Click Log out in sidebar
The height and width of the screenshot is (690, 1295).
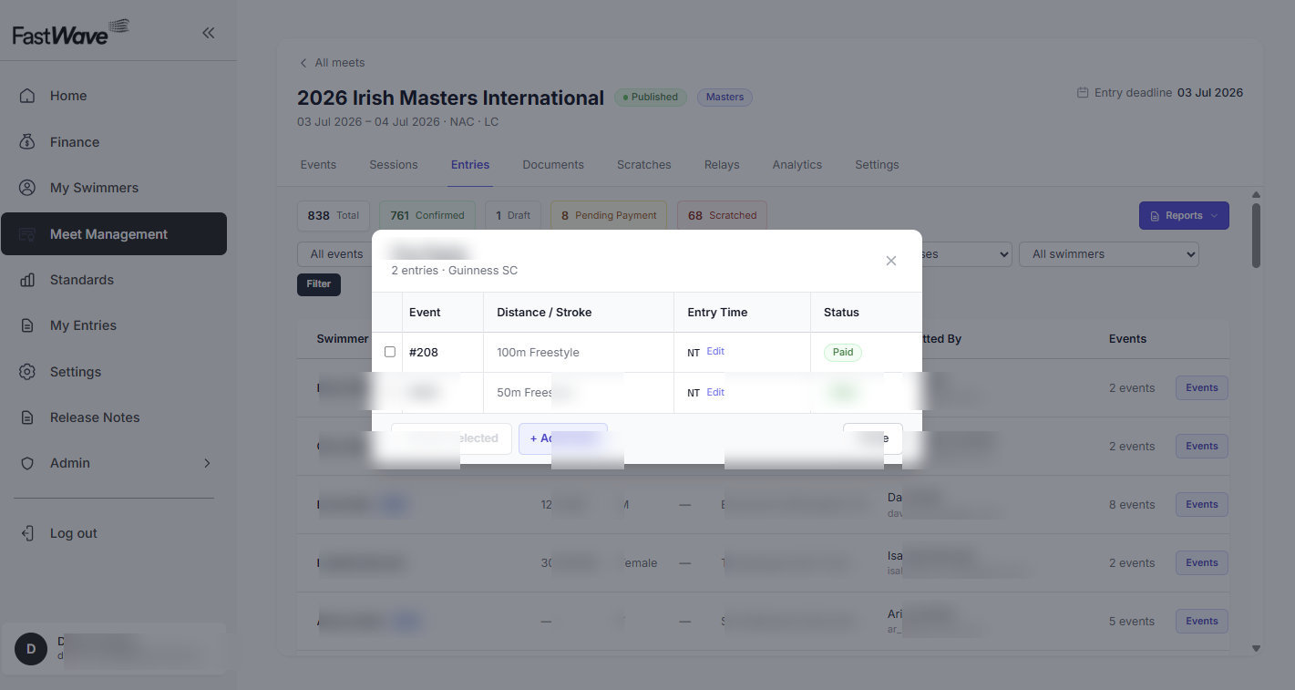(x=73, y=533)
